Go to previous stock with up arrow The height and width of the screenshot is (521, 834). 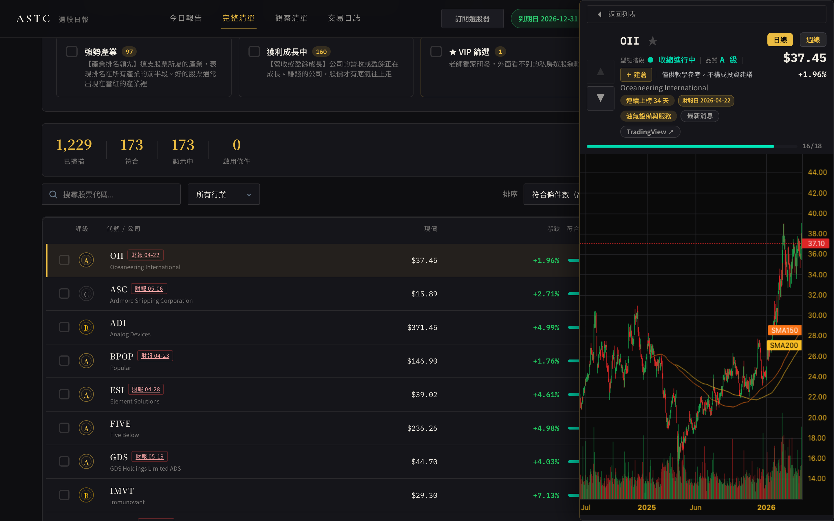click(600, 72)
